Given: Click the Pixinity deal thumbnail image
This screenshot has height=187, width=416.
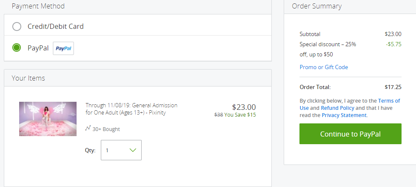Looking at the screenshot, I should click(x=48, y=119).
